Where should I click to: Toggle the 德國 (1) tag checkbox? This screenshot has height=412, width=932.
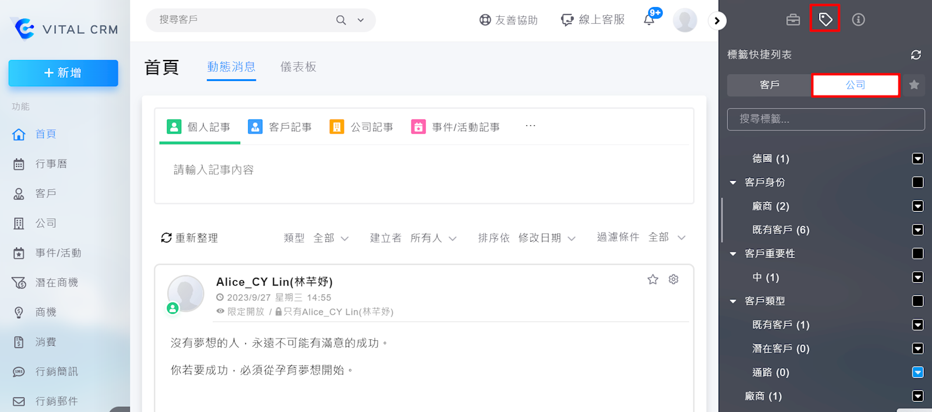click(x=918, y=159)
